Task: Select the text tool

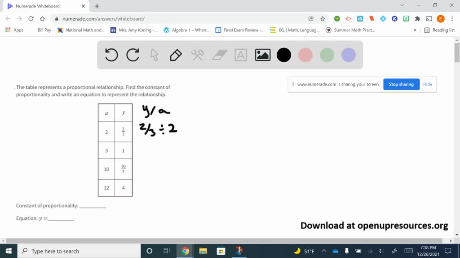Action: tap(241, 55)
